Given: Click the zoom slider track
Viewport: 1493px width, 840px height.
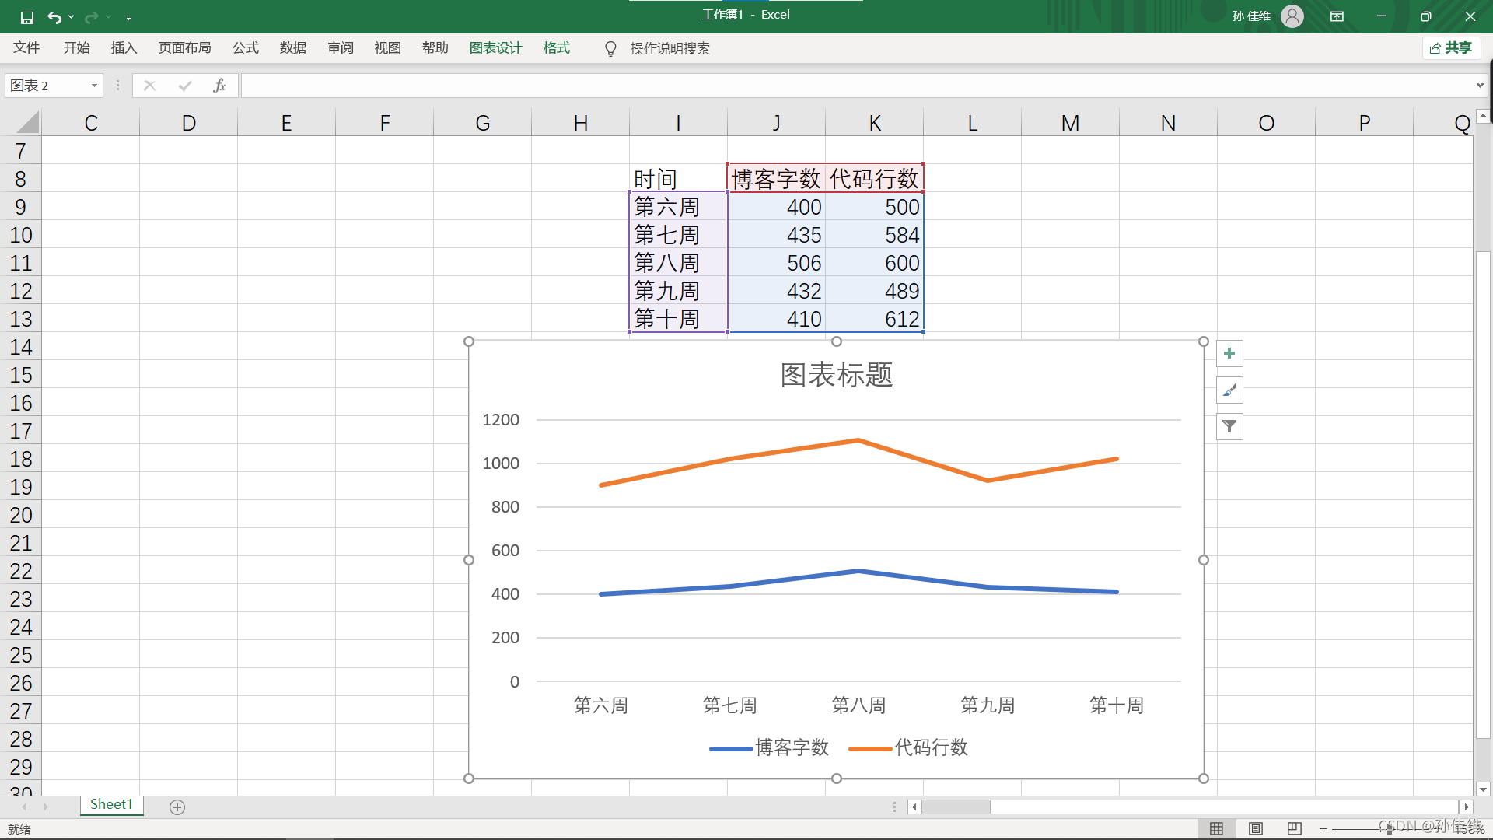Looking at the screenshot, I should click(x=1361, y=829).
